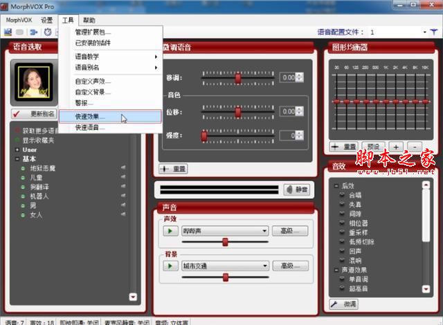Expand the 语音教学 submenu
The height and width of the screenshot is (325, 443).
pos(111,57)
